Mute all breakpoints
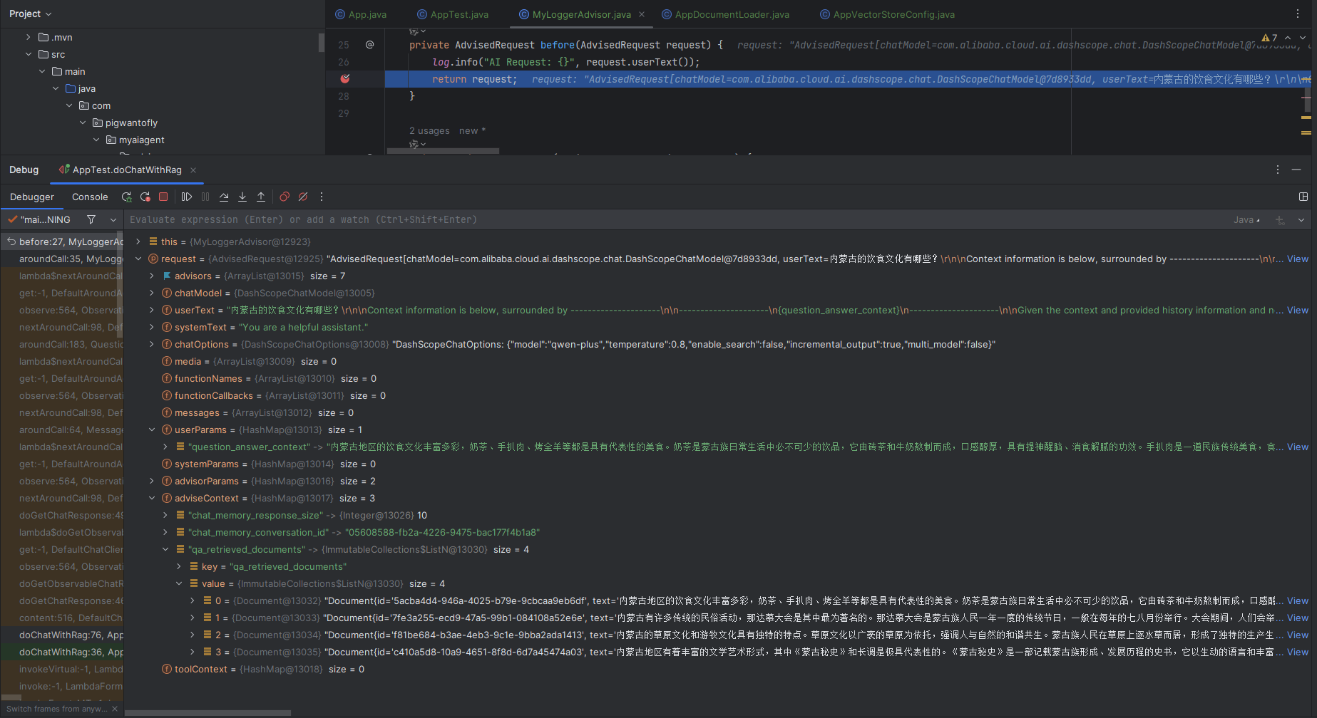This screenshot has width=1317, height=718. coord(303,197)
